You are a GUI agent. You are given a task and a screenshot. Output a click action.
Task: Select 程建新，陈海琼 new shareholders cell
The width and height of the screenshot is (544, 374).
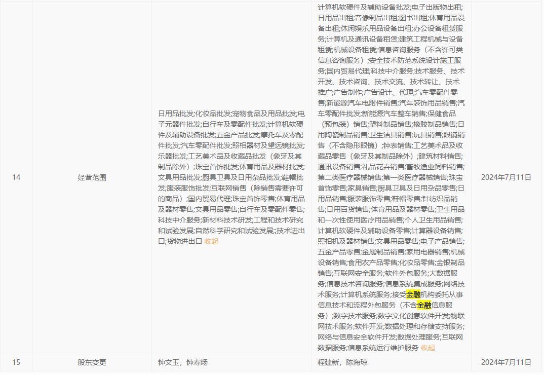[391, 362]
